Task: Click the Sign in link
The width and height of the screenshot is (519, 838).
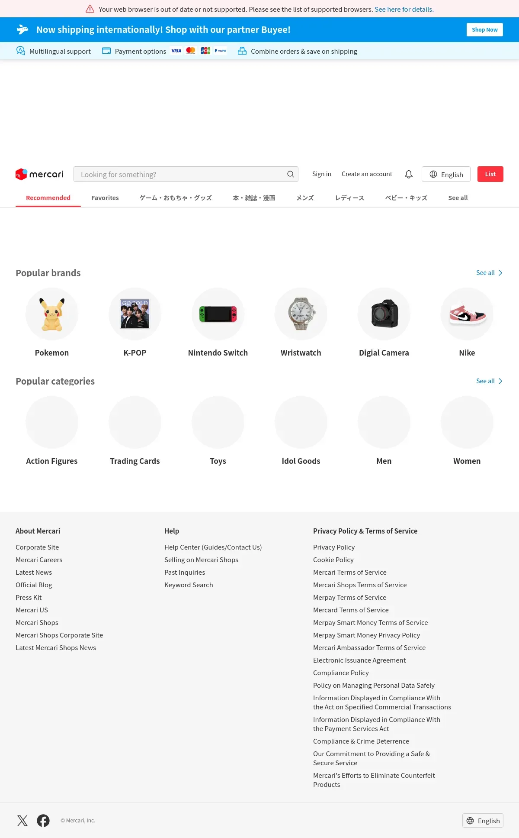Action: point(322,174)
